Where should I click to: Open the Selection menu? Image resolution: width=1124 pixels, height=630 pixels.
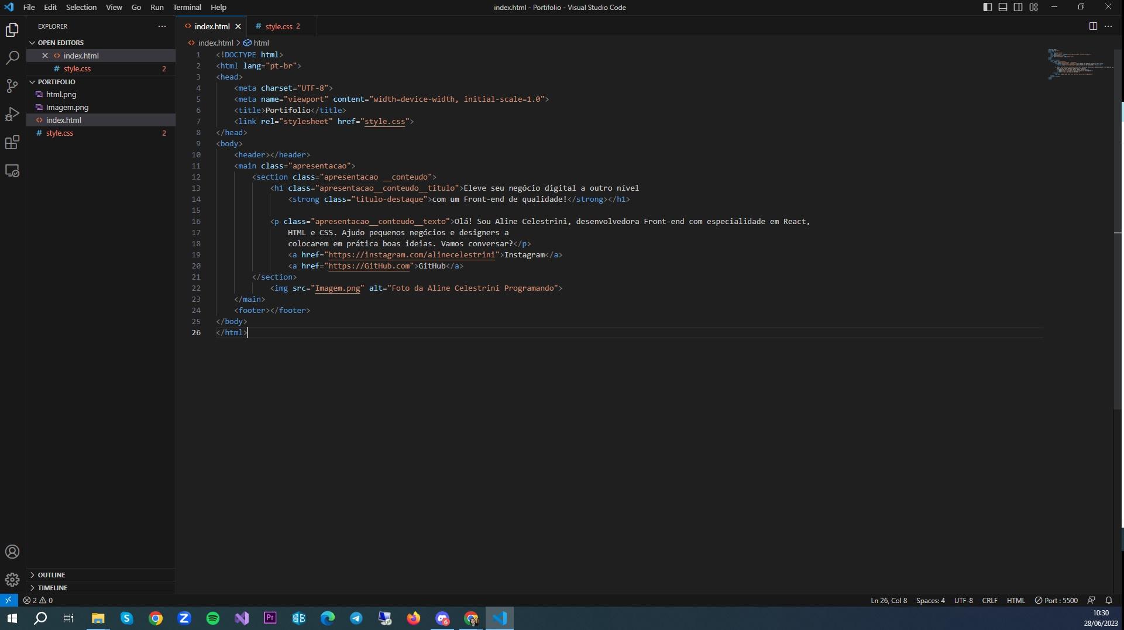coord(81,7)
